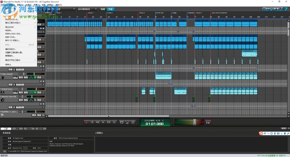
Task: Remove automation lane below clap smash
Action: click(x=43, y=81)
